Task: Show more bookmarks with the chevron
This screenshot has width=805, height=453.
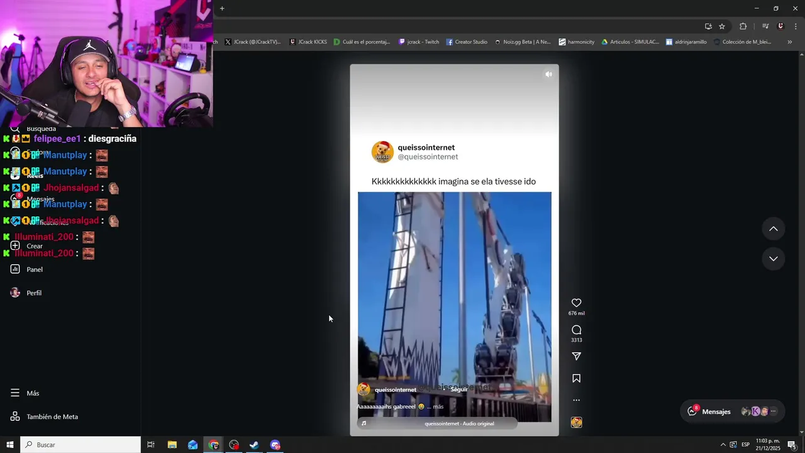Action: 789,42
